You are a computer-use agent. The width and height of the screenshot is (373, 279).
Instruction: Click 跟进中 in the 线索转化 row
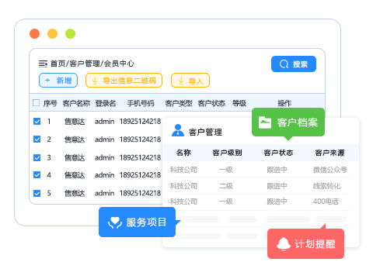pyautogui.click(x=277, y=186)
